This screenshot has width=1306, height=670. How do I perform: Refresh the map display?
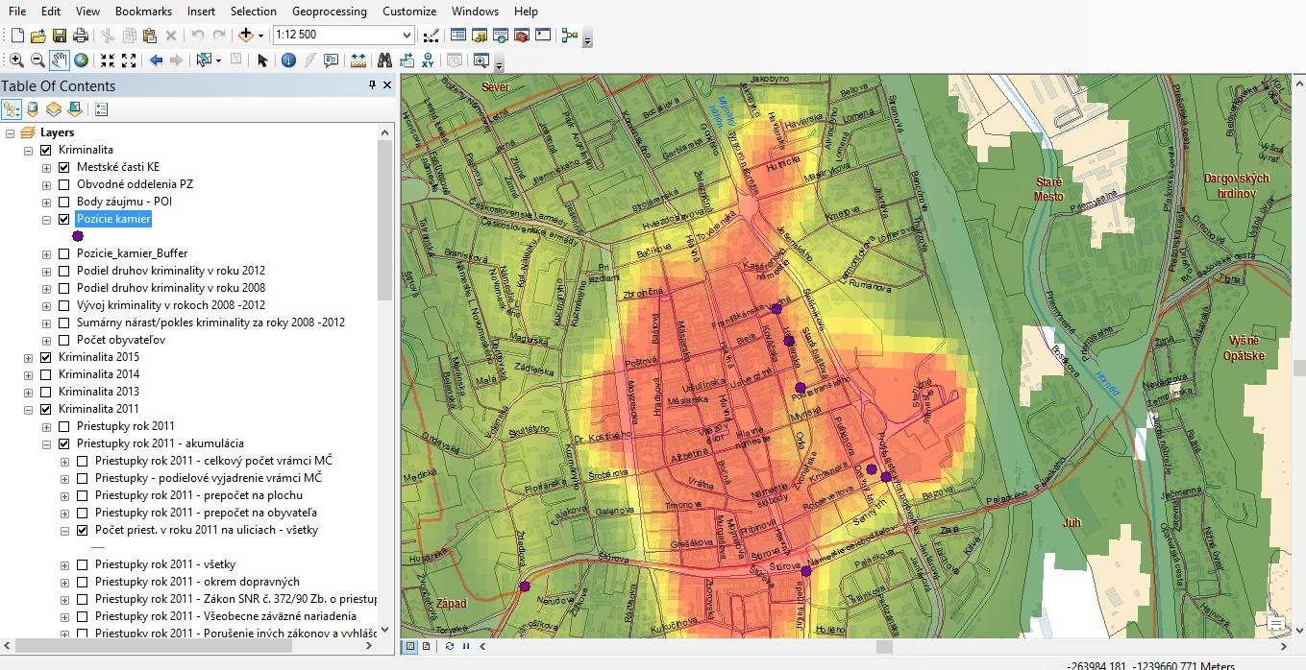click(450, 646)
